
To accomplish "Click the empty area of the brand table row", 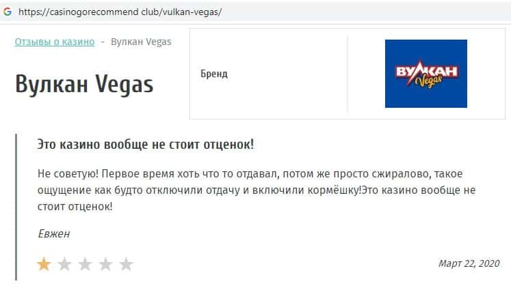I will (x=287, y=74).
